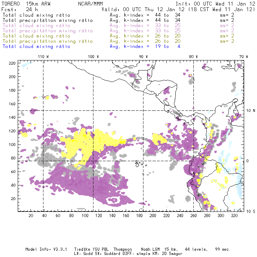257x257 pixels.
Task: Click "sm= 2" on the first legend row
Action: (x=227, y=15)
